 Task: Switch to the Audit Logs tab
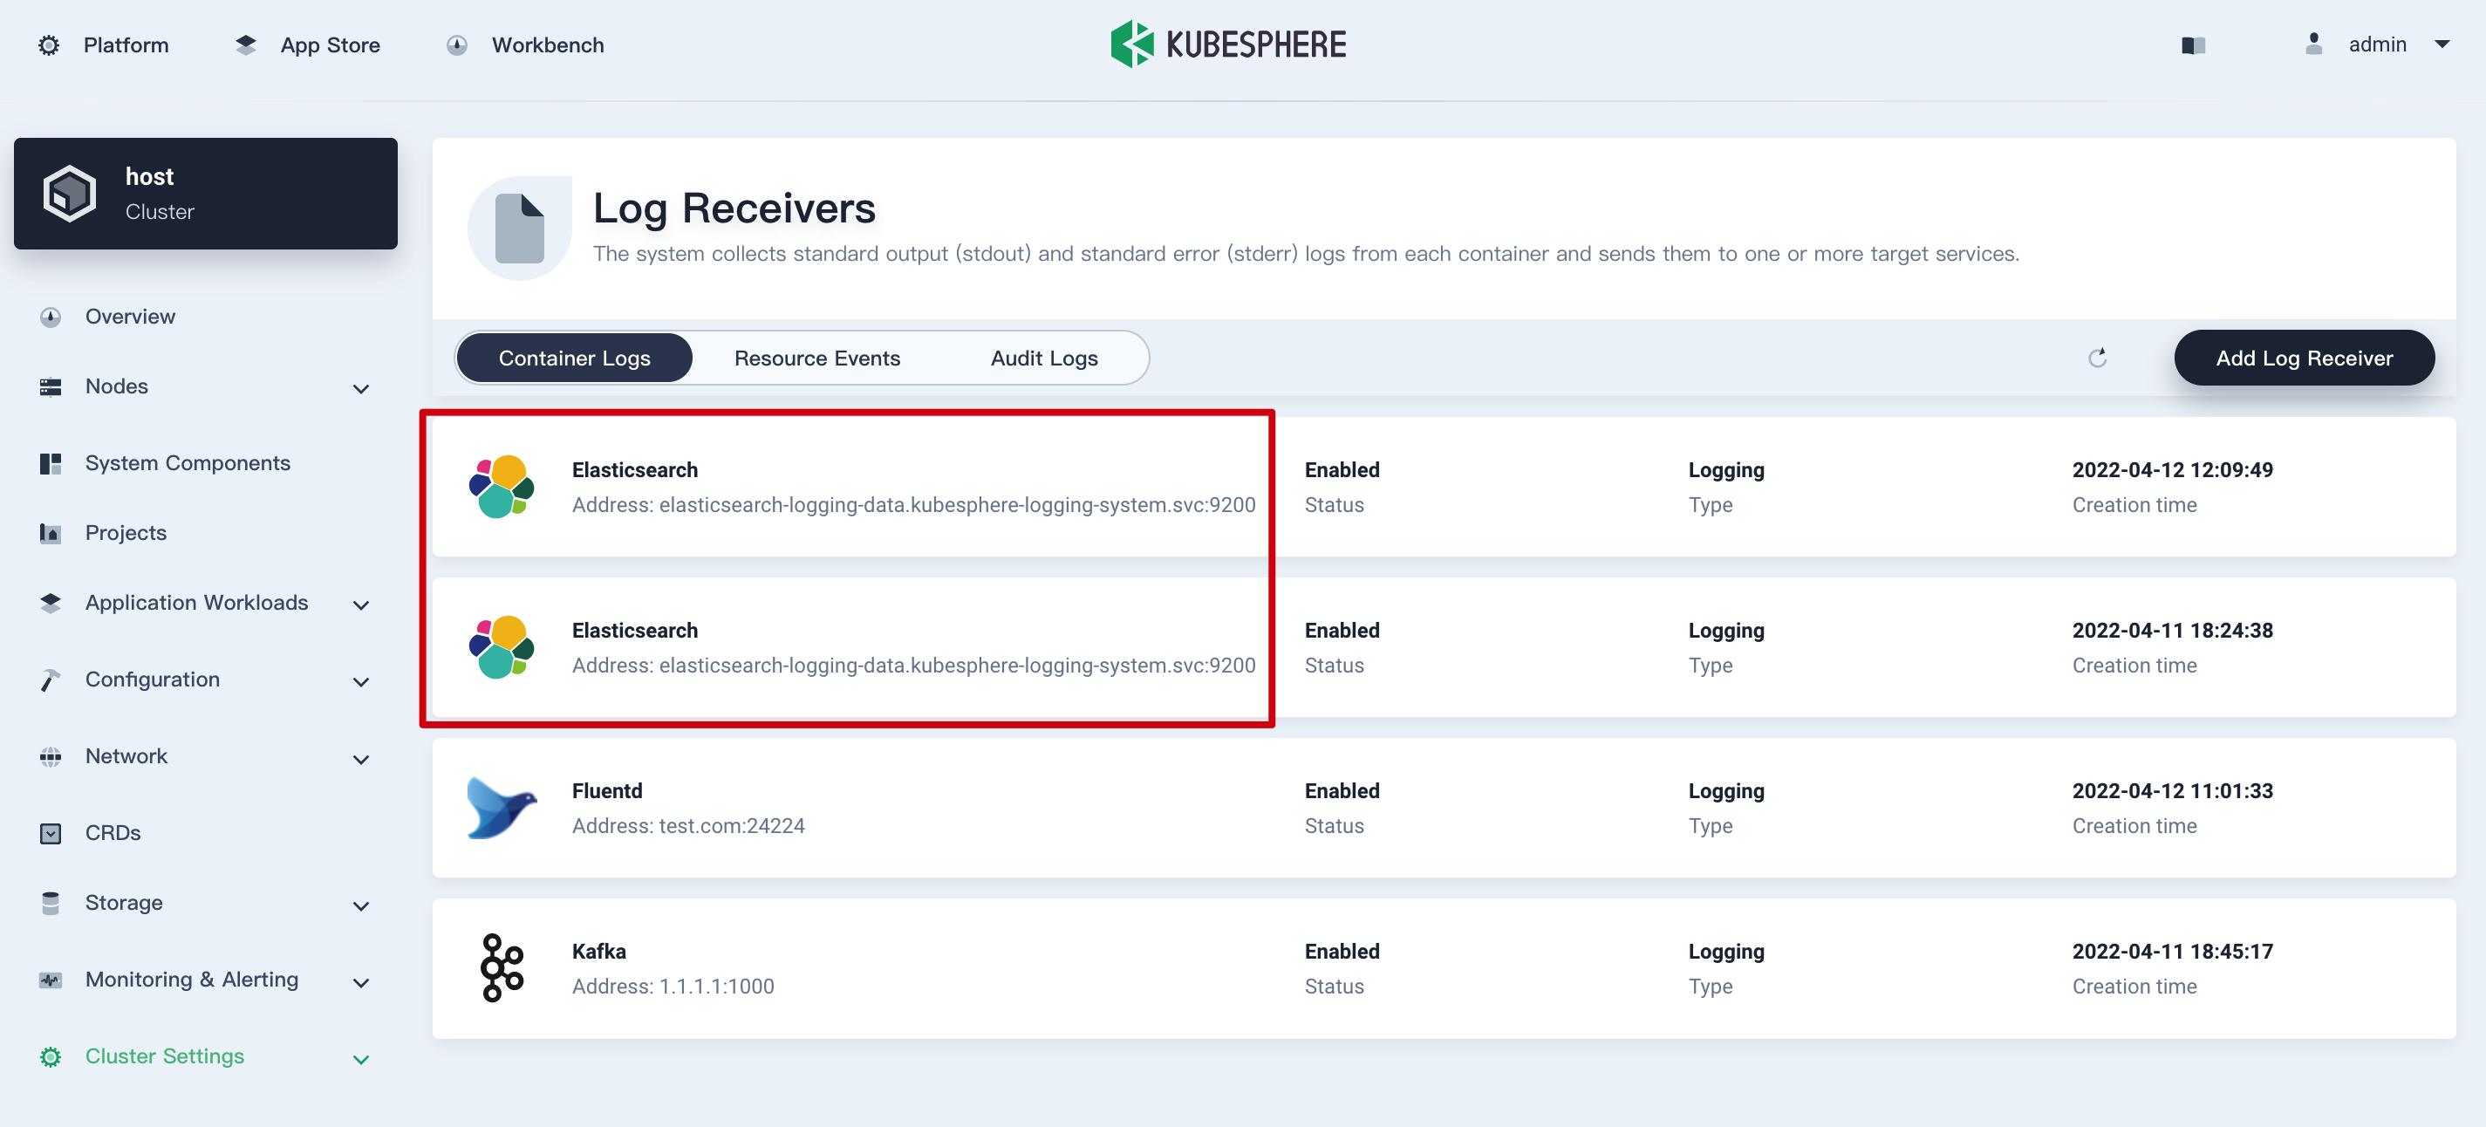point(1043,357)
